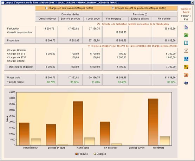Viewport: 195px width, 161px height.
Task: Select Charges en coût complet radio
Action: click(x=46, y=8)
